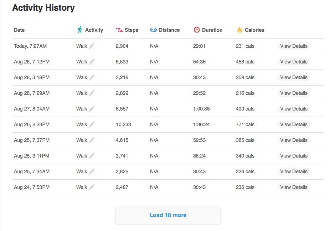The height and width of the screenshot is (231, 330).
Task: Open View Details for the Aug 24 7:53PM walk
Action: point(294,187)
